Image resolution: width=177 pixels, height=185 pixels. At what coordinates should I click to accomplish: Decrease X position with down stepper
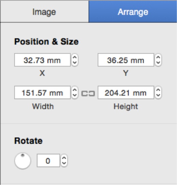click(x=75, y=63)
